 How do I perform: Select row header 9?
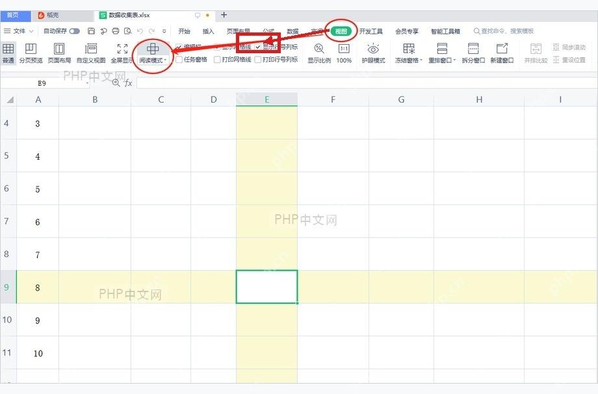coord(6,287)
